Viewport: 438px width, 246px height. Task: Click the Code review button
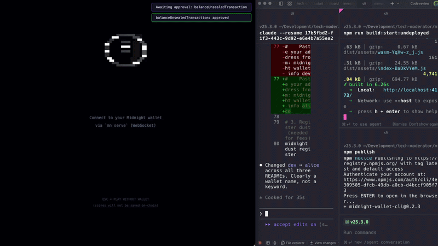click(x=419, y=4)
